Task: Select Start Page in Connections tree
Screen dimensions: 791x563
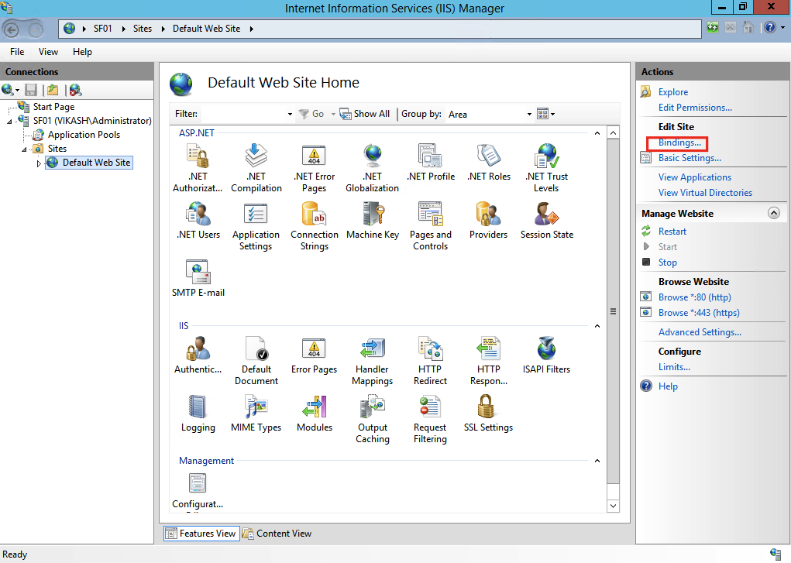Action: tap(53, 107)
